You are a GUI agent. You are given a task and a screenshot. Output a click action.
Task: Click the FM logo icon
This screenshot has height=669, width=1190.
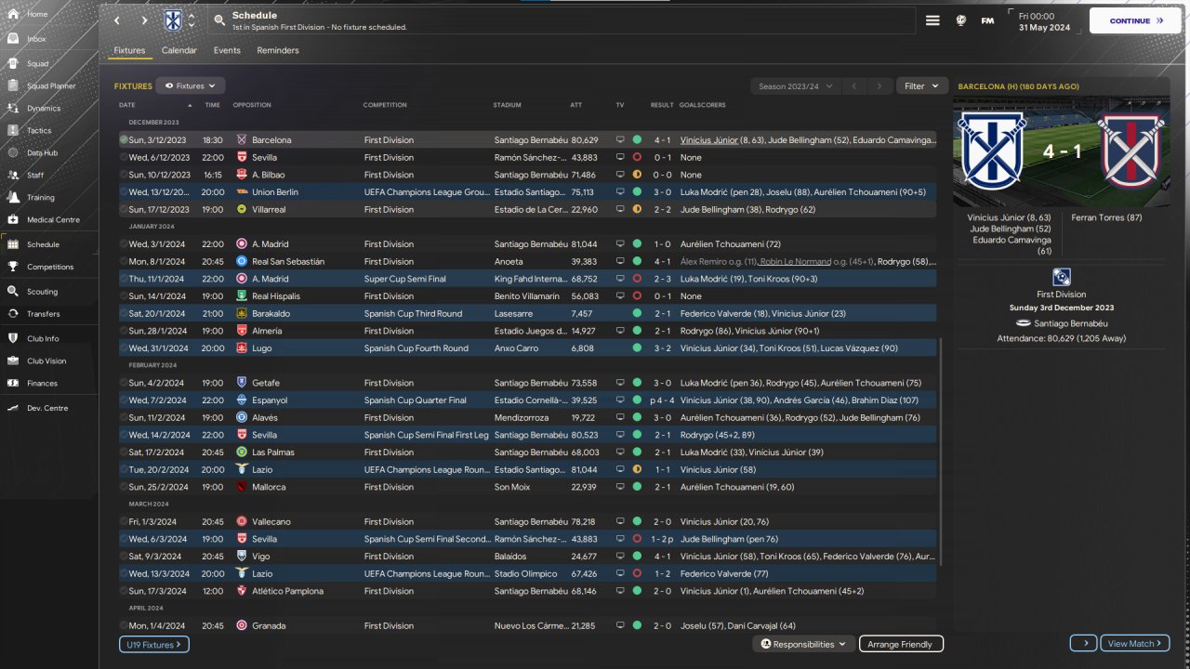[987, 20]
